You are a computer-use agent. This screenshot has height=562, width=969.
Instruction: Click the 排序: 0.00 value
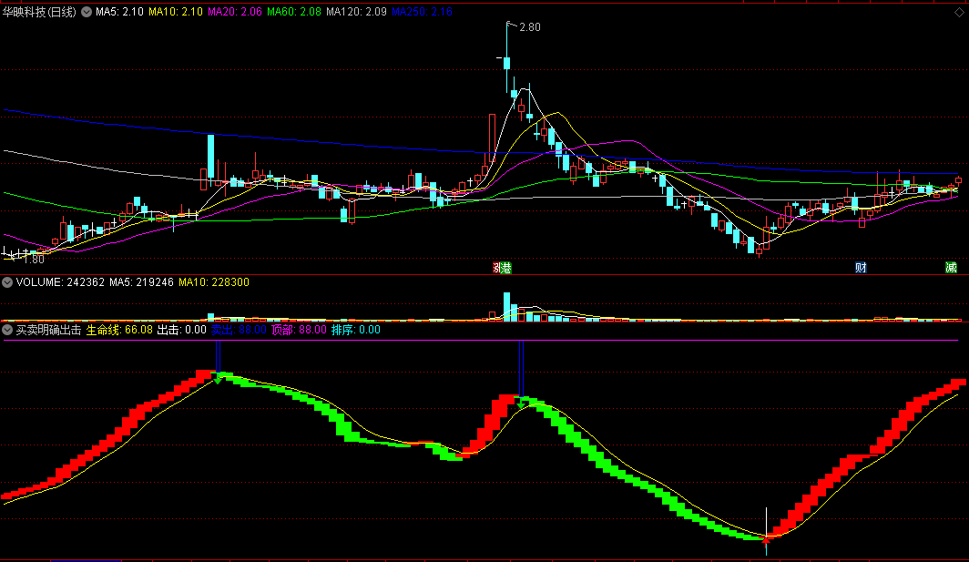(x=356, y=330)
